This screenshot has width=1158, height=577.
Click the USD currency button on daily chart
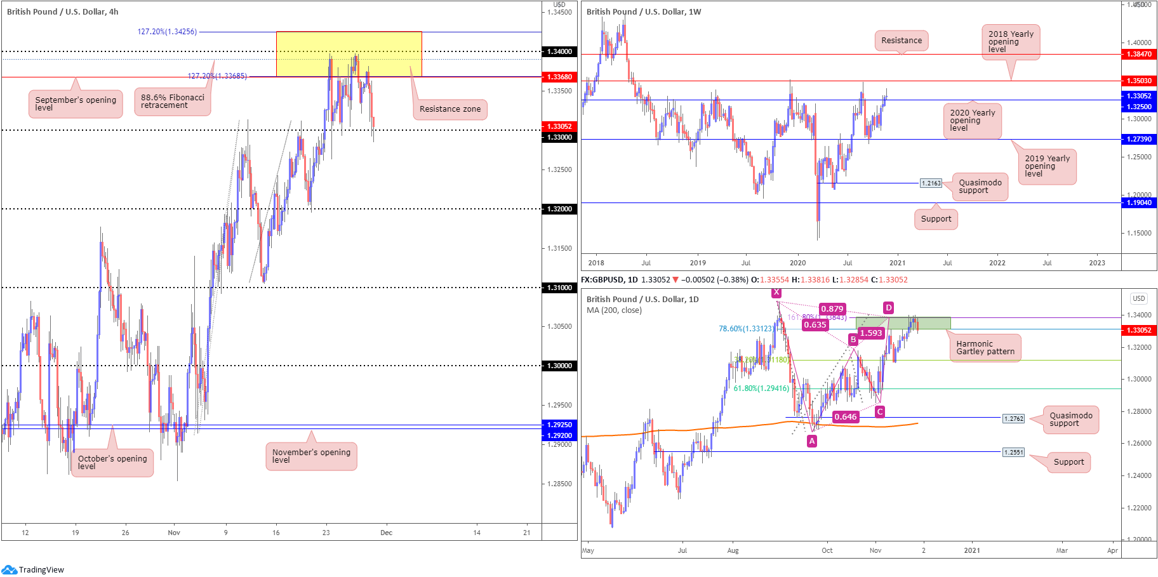tap(1139, 298)
